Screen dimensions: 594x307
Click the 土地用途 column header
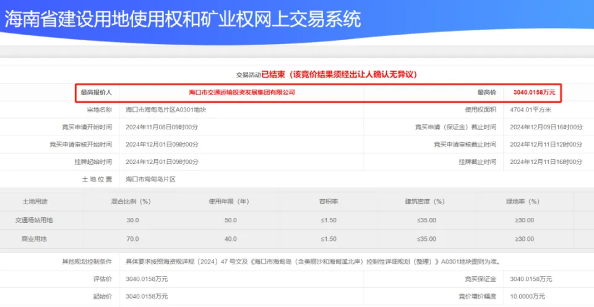coord(35,201)
